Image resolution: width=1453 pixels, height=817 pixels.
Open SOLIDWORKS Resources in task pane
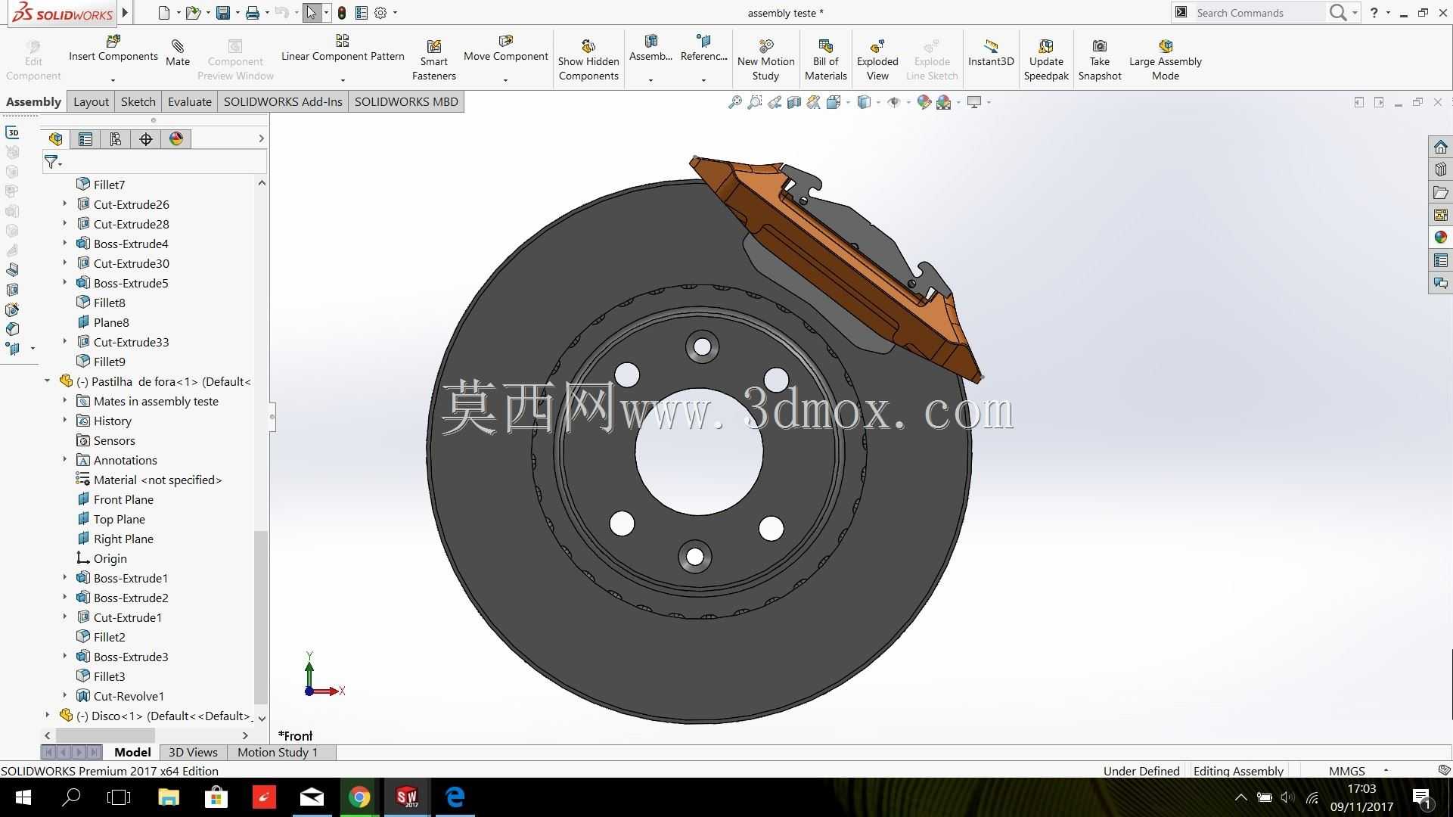[x=1440, y=147]
